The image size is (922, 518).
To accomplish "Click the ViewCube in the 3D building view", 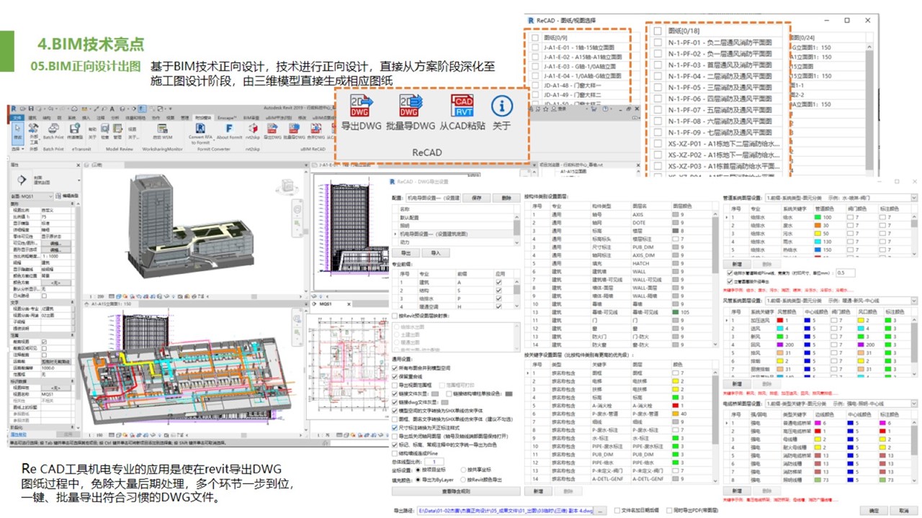I will [286, 186].
